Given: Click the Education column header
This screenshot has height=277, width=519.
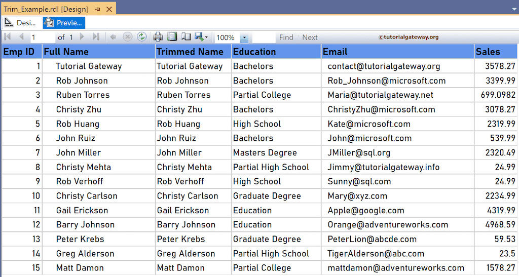Looking at the screenshot, I should click(276, 52).
